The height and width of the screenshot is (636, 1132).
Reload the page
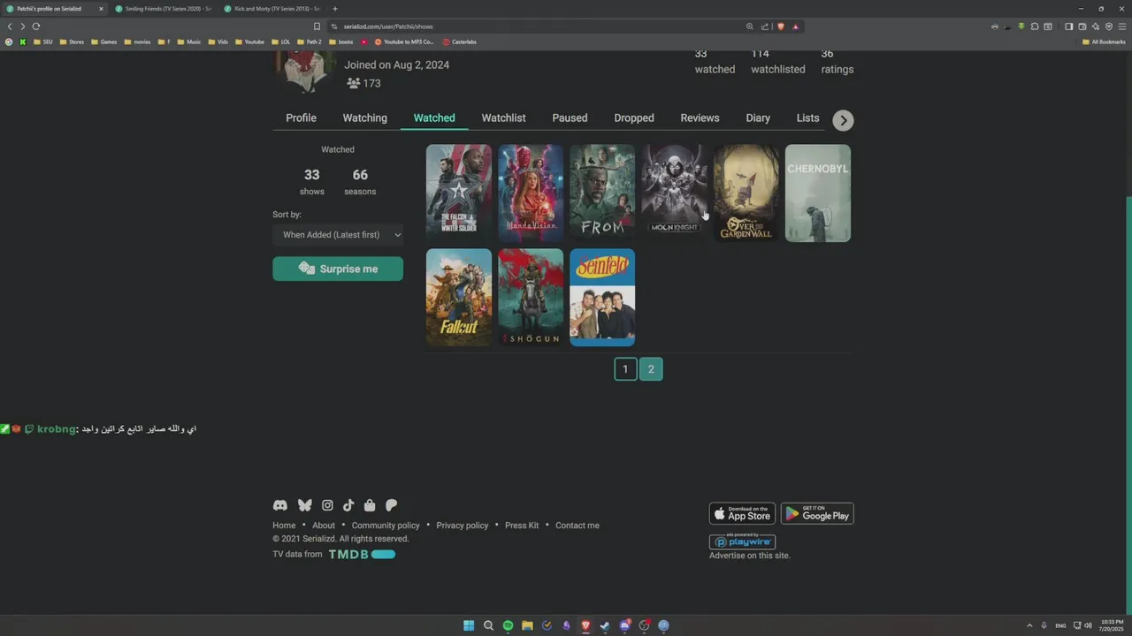[x=35, y=26]
